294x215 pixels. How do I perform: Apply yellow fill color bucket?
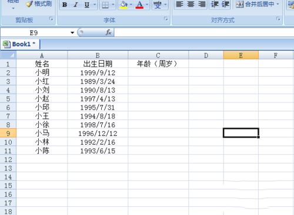click(124, 5)
